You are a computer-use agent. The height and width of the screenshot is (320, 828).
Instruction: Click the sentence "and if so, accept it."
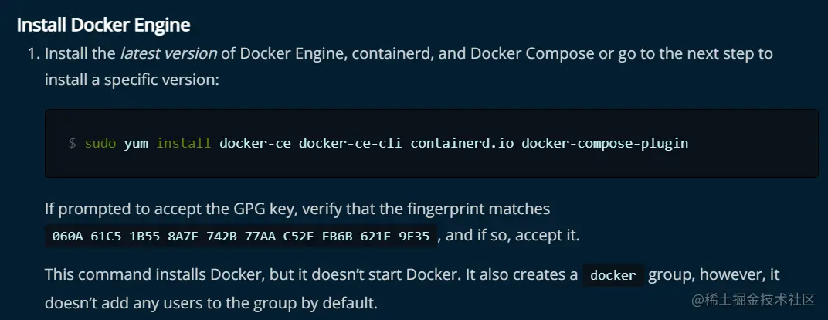point(512,235)
